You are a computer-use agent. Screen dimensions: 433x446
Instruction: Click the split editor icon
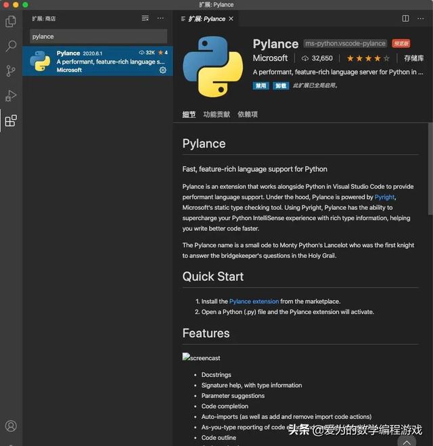pos(405,18)
